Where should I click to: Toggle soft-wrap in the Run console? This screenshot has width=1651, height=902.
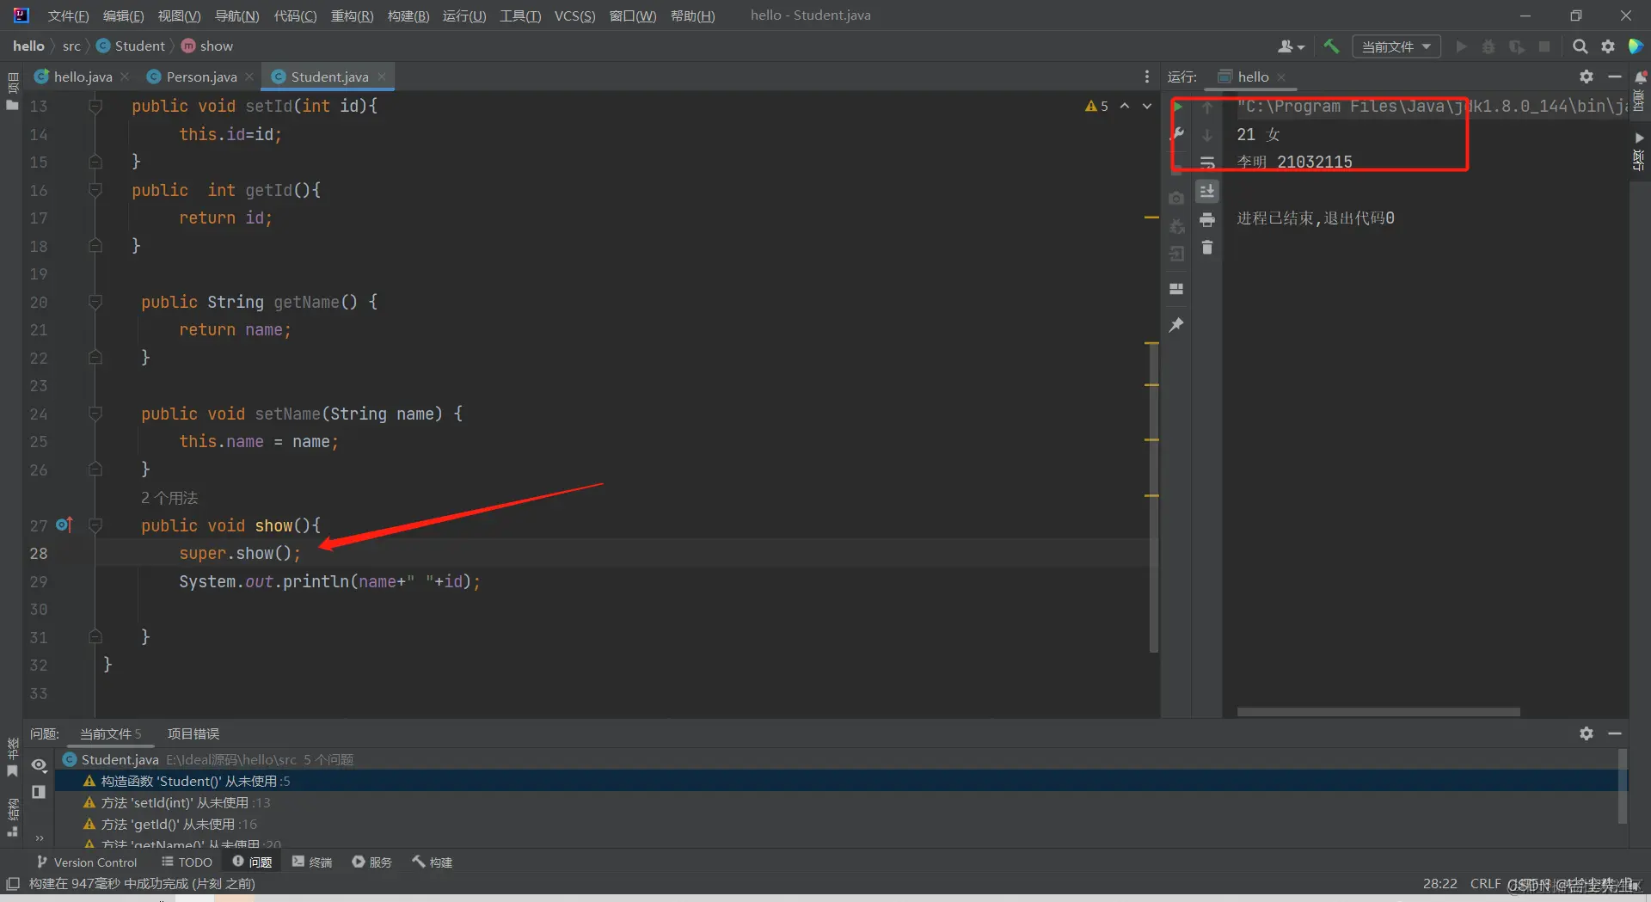point(1207,163)
